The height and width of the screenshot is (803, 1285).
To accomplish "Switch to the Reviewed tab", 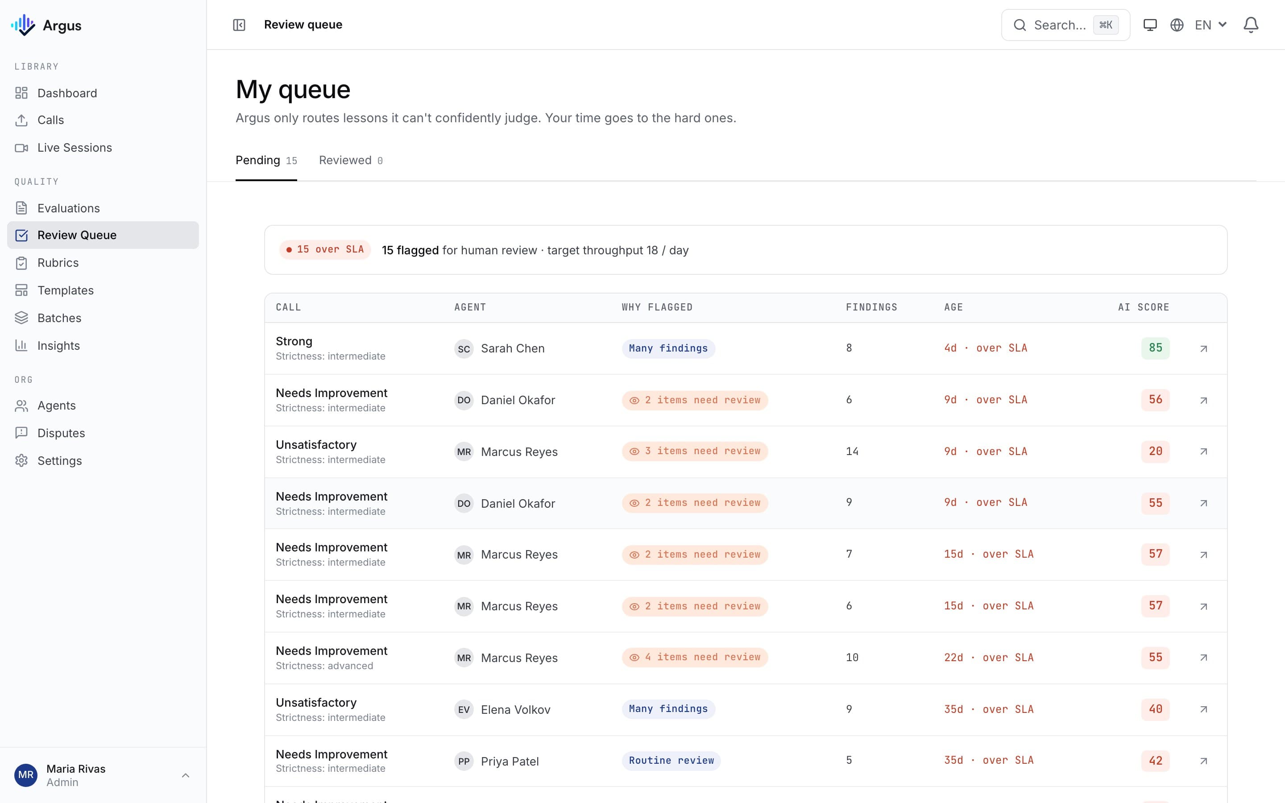I will (350, 161).
